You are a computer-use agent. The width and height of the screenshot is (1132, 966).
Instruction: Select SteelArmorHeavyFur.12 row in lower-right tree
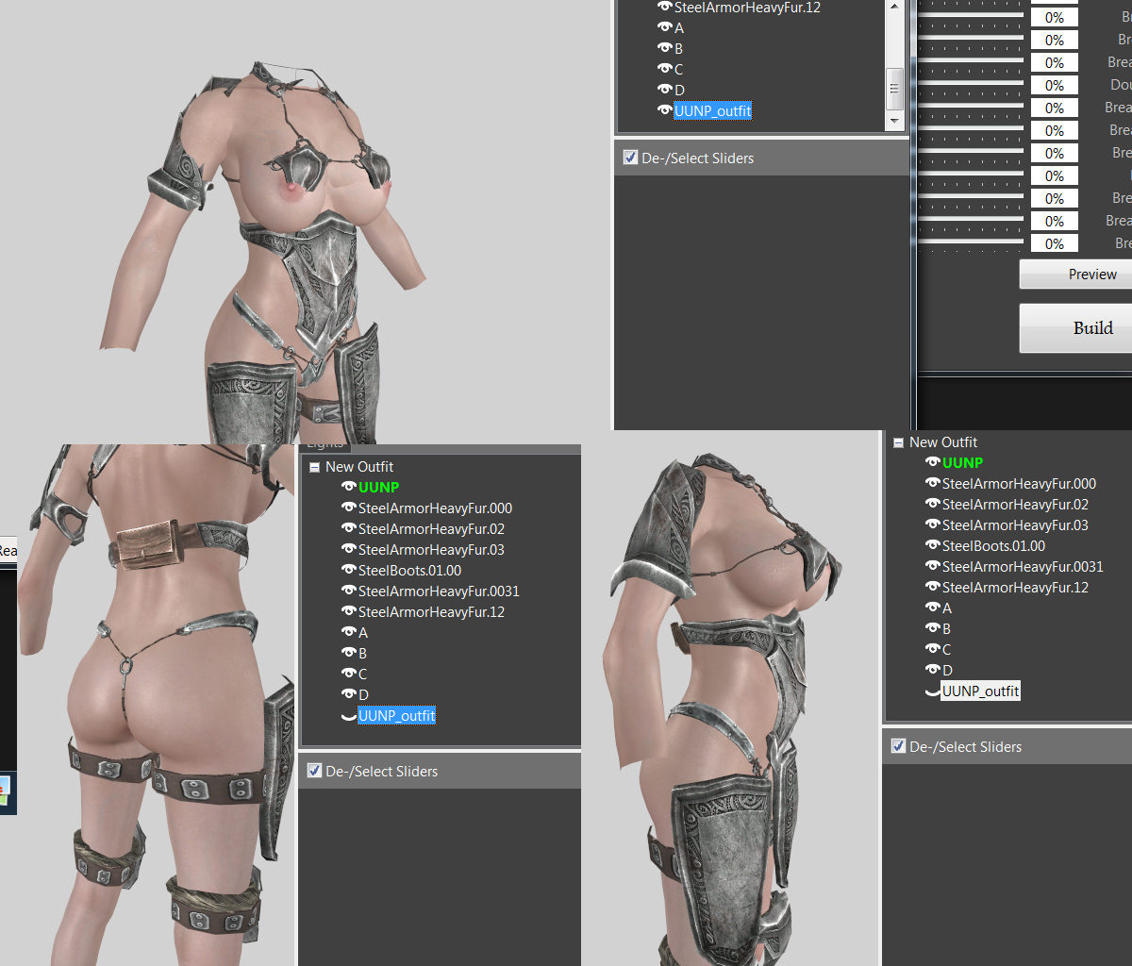point(1015,588)
